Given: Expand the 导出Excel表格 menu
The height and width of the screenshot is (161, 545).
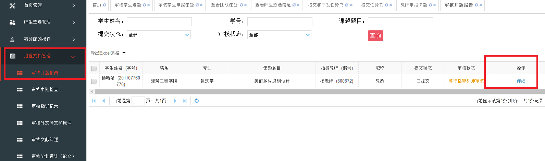Looking at the screenshot, I should pos(108,53).
